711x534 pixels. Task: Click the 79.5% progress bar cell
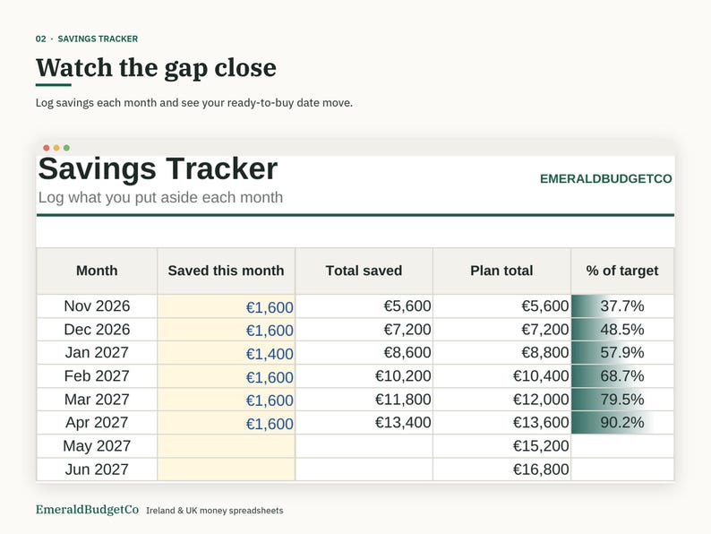[622, 400]
